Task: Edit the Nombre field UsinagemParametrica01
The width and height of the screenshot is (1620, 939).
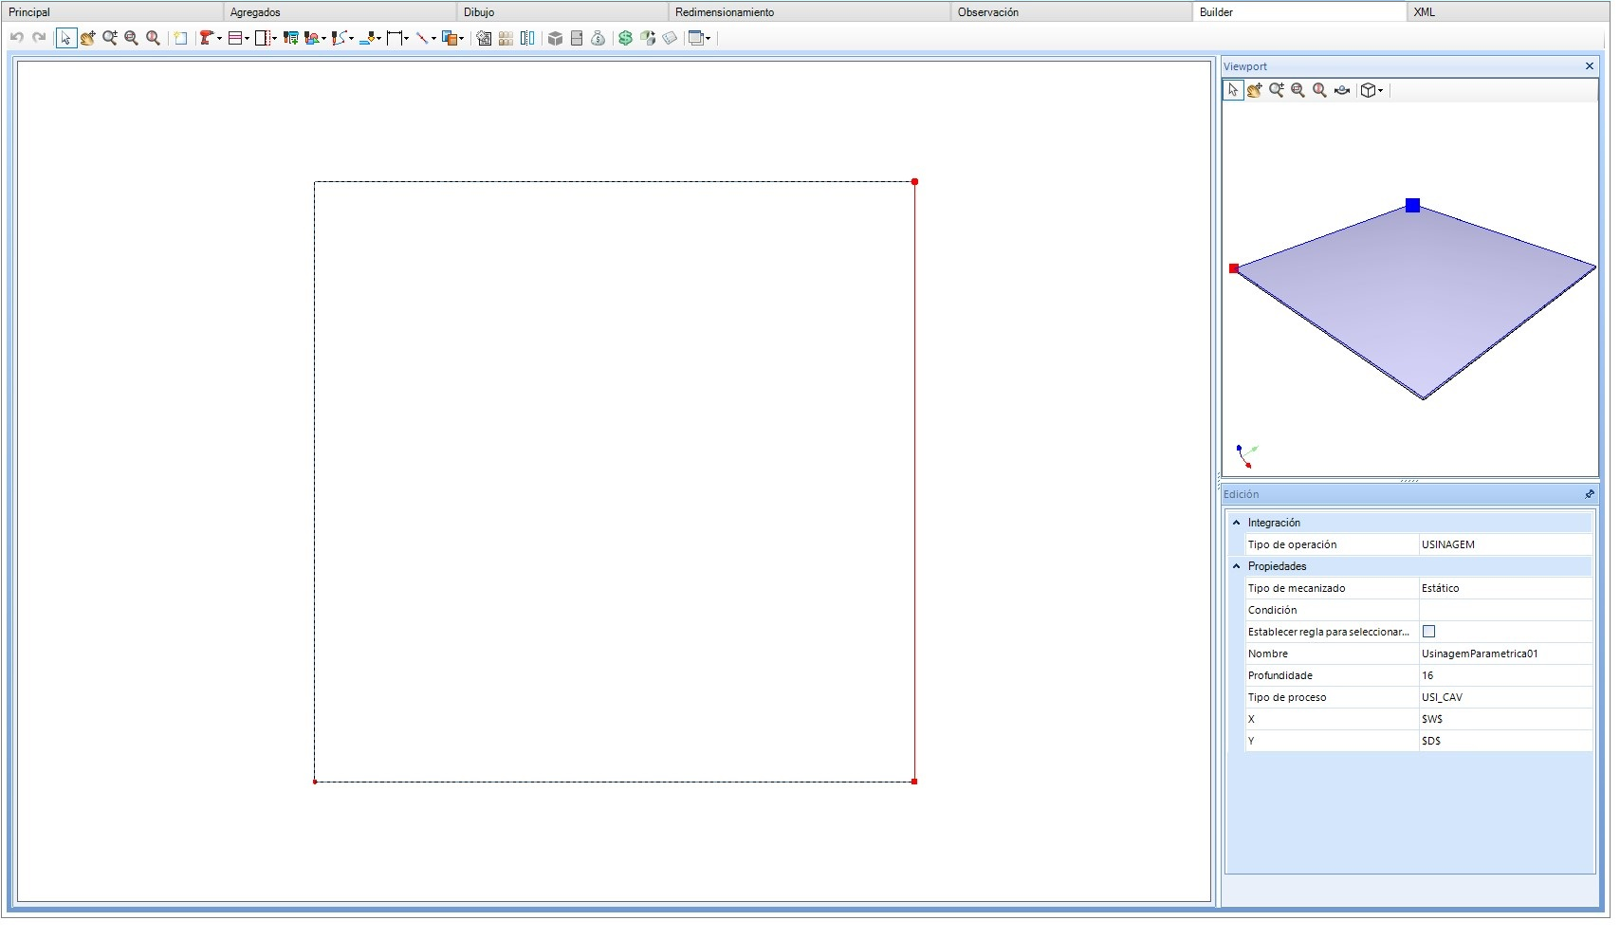Action: click(1505, 654)
